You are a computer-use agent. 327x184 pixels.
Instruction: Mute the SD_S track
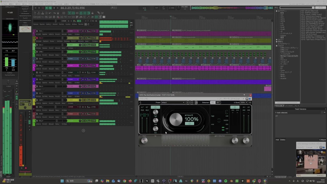point(83,121)
